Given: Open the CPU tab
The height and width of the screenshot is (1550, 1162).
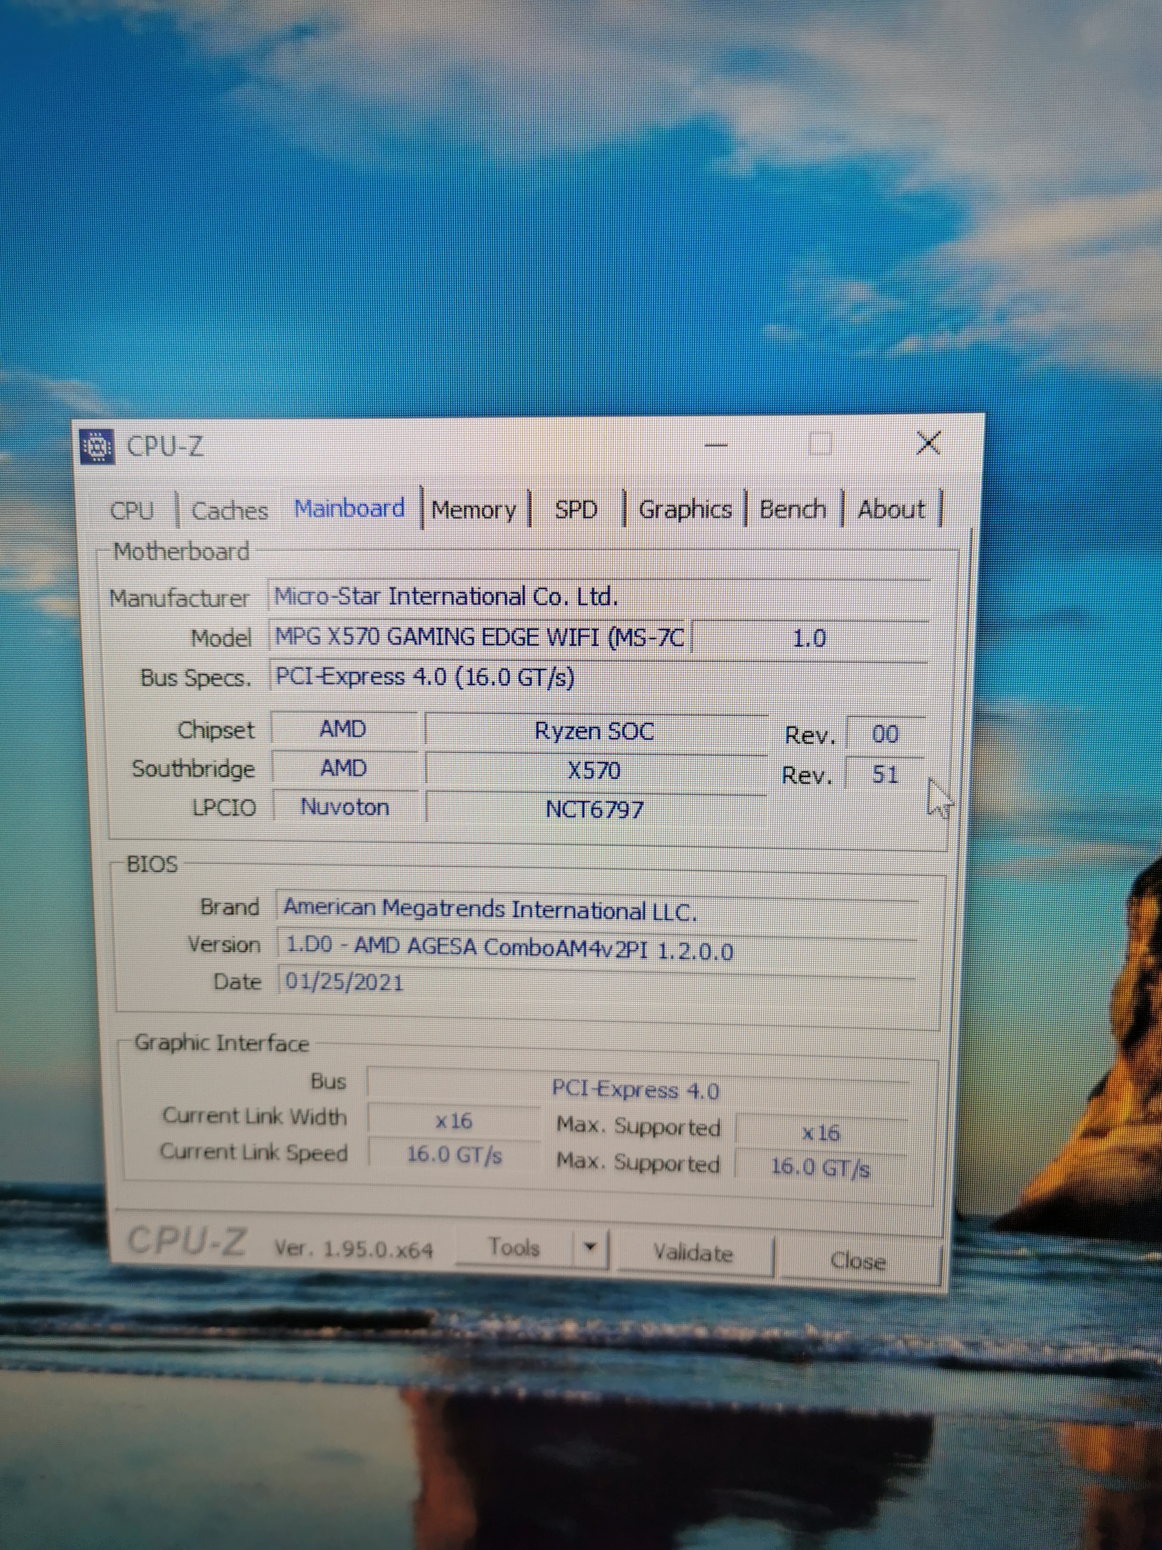Looking at the screenshot, I should tap(132, 510).
